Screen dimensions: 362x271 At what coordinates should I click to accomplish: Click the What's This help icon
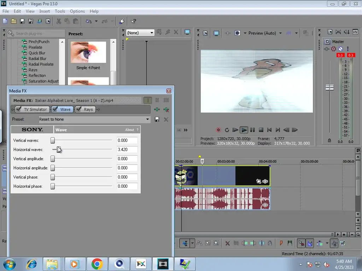pyautogui.click(x=133, y=21)
